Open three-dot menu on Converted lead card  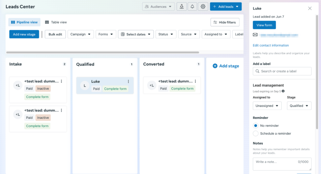[x=195, y=82]
